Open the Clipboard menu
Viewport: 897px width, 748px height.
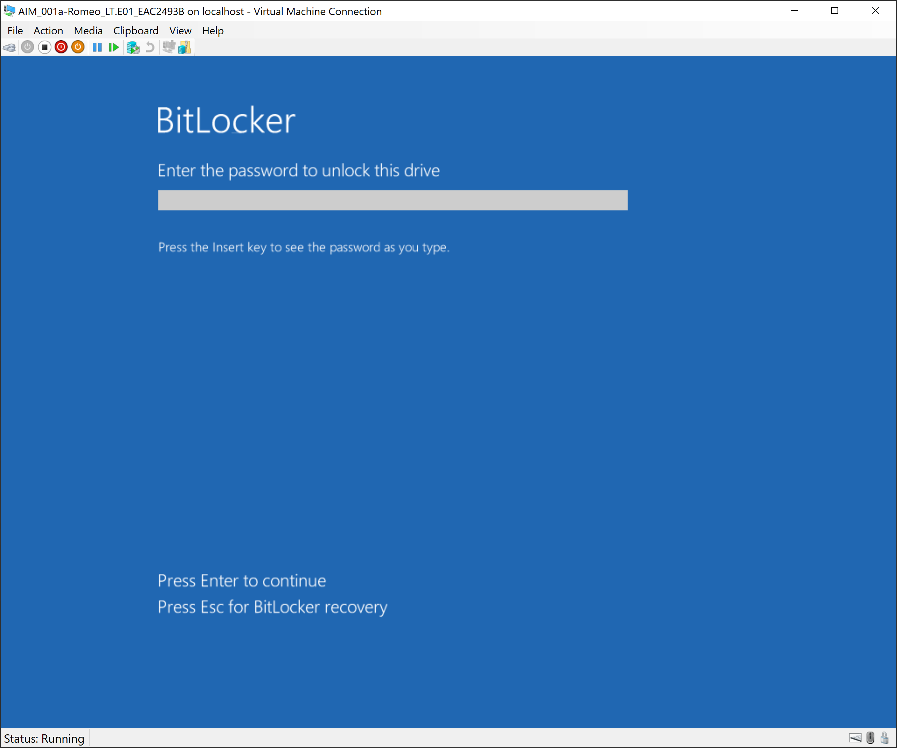coord(135,31)
